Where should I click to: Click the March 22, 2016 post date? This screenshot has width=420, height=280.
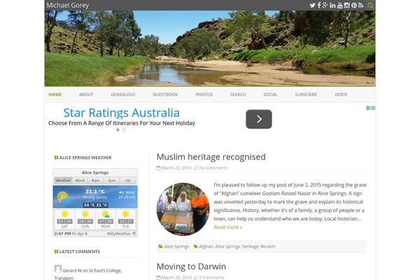176,168
